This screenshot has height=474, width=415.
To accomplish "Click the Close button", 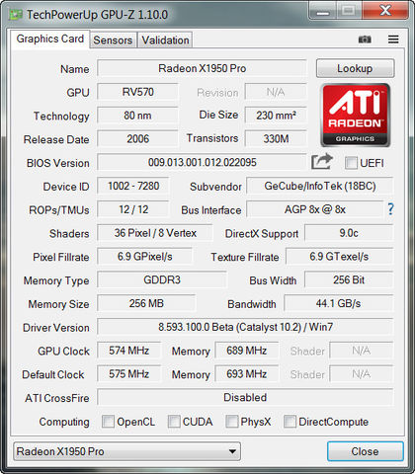I will pos(366,451).
